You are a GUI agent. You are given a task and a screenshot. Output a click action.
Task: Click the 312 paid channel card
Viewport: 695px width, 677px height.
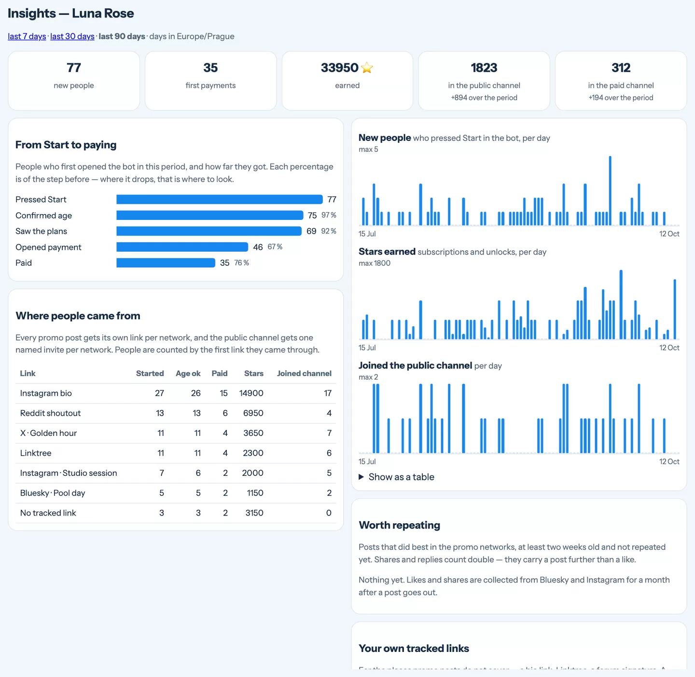click(621, 81)
